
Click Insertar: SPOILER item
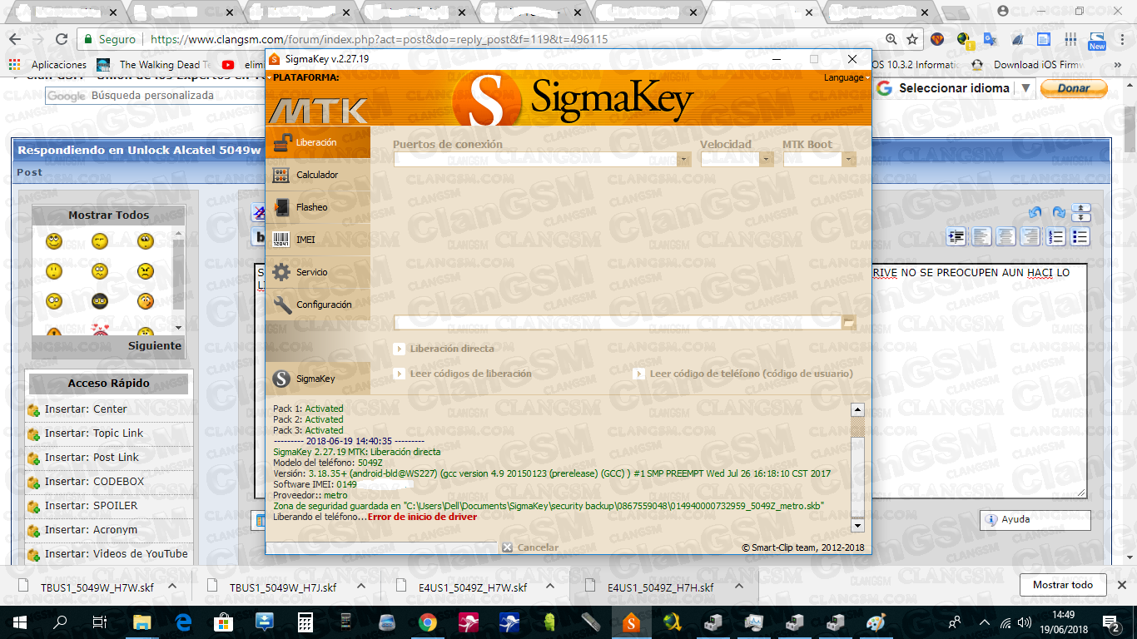point(91,506)
